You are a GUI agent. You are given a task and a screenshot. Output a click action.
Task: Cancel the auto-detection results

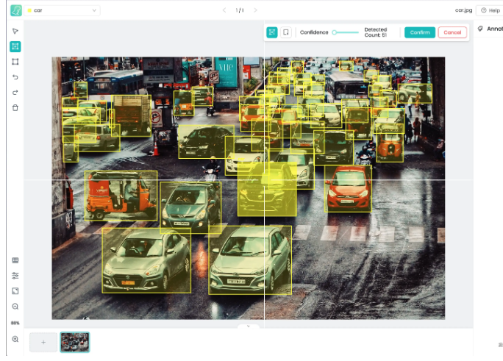click(x=452, y=32)
